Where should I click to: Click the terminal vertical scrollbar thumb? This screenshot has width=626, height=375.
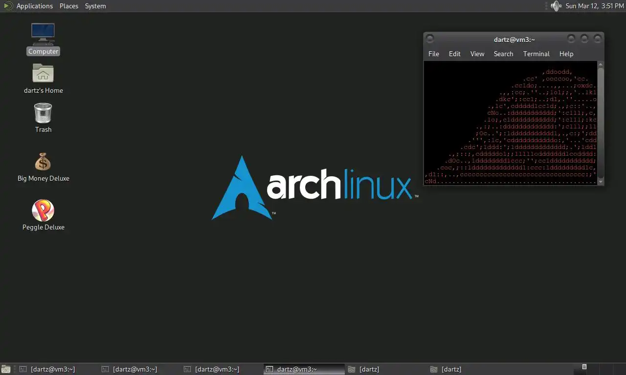[x=601, y=123]
